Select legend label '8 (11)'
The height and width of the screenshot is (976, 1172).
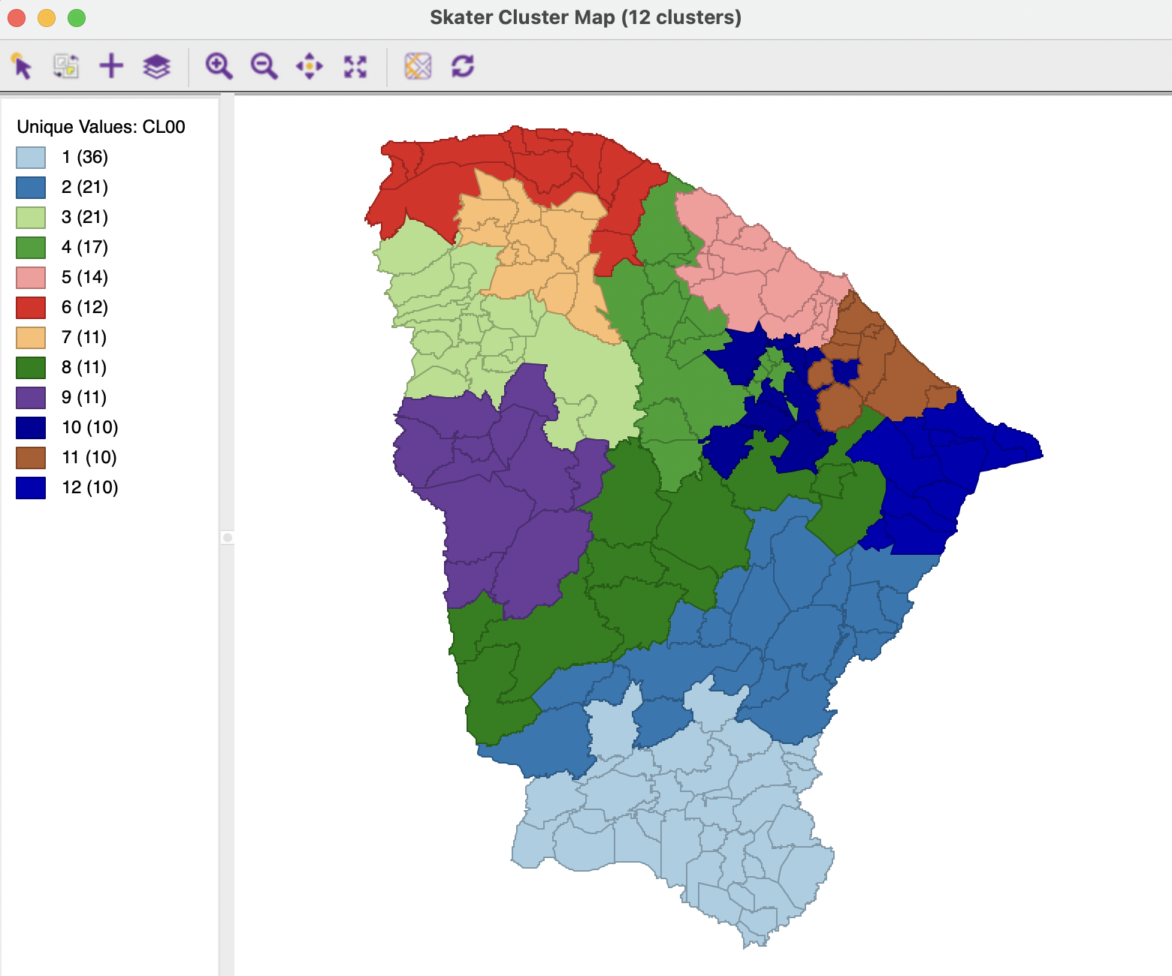tap(84, 367)
